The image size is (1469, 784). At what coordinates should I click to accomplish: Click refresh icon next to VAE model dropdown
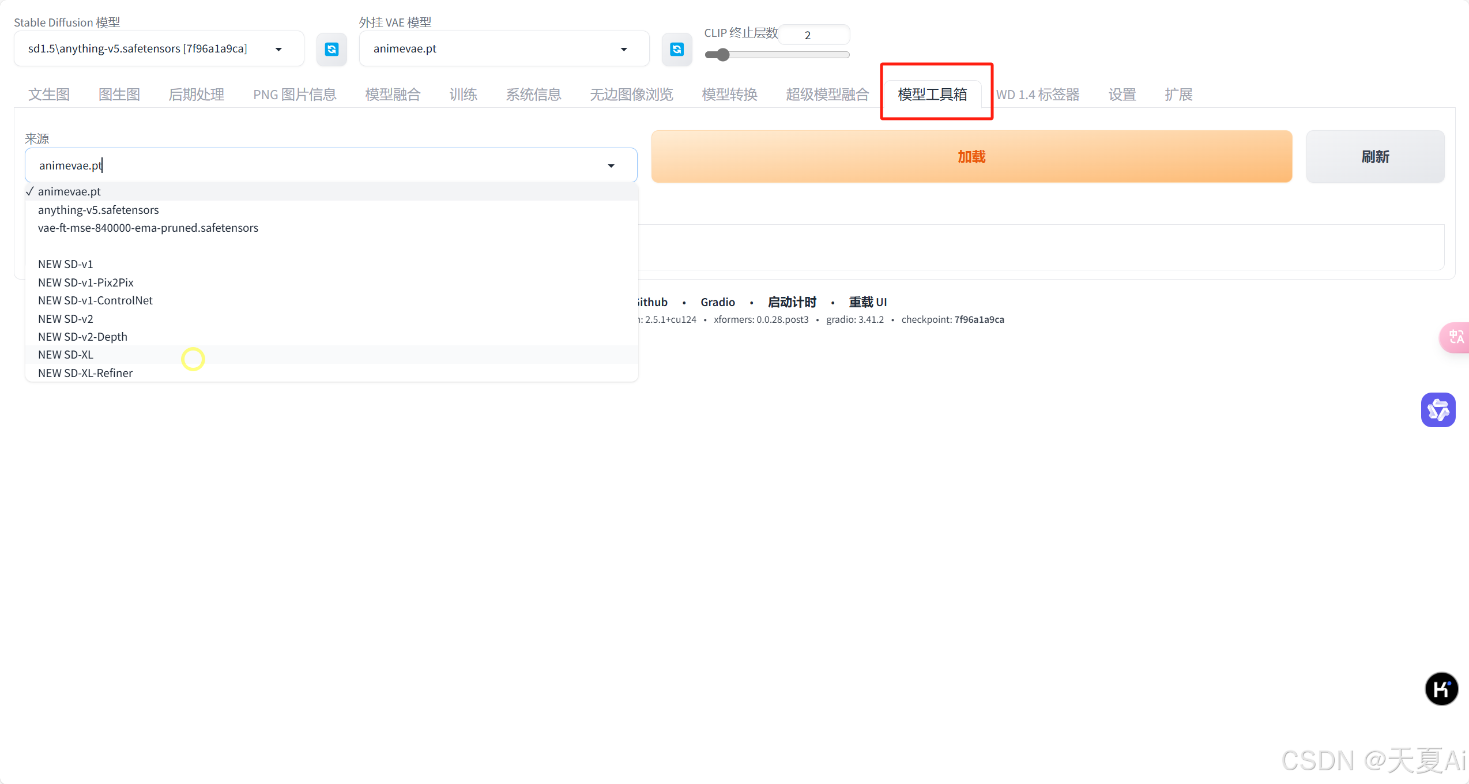click(x=676, y=50)
